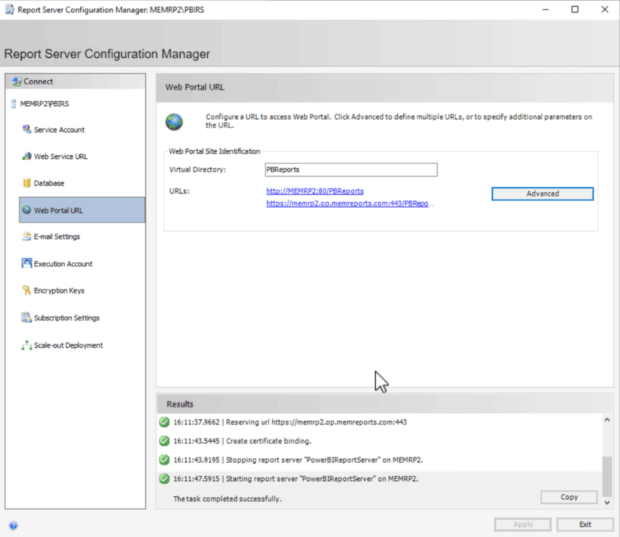Click the Subscription Settings icon
Screen dimensions: 620x537
tap(27, 318)
